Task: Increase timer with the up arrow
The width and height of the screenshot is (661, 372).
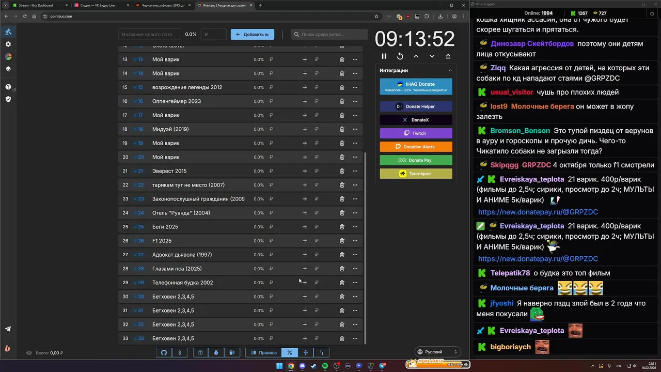Action: click(416, 56)
